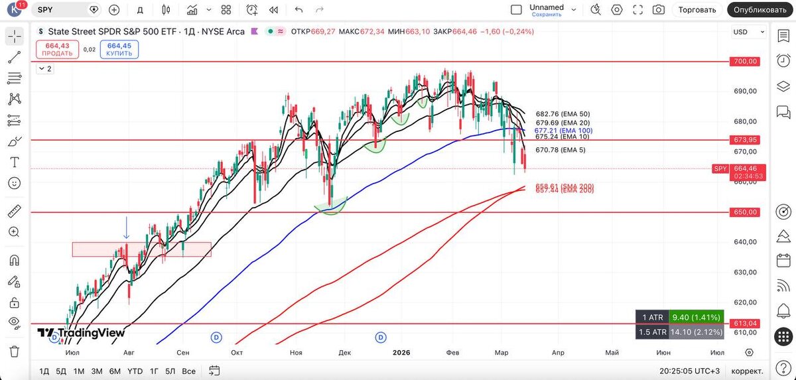Open the time axis settings gear

(x=749, y=352)
